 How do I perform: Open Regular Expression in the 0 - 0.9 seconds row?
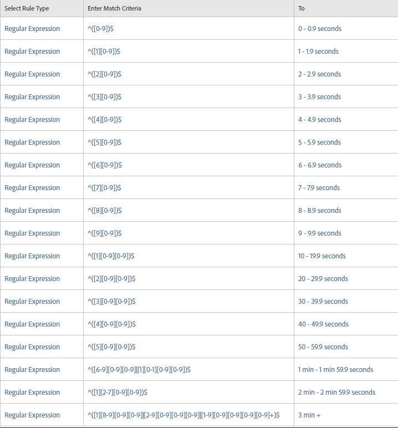[x=32, y=29]
